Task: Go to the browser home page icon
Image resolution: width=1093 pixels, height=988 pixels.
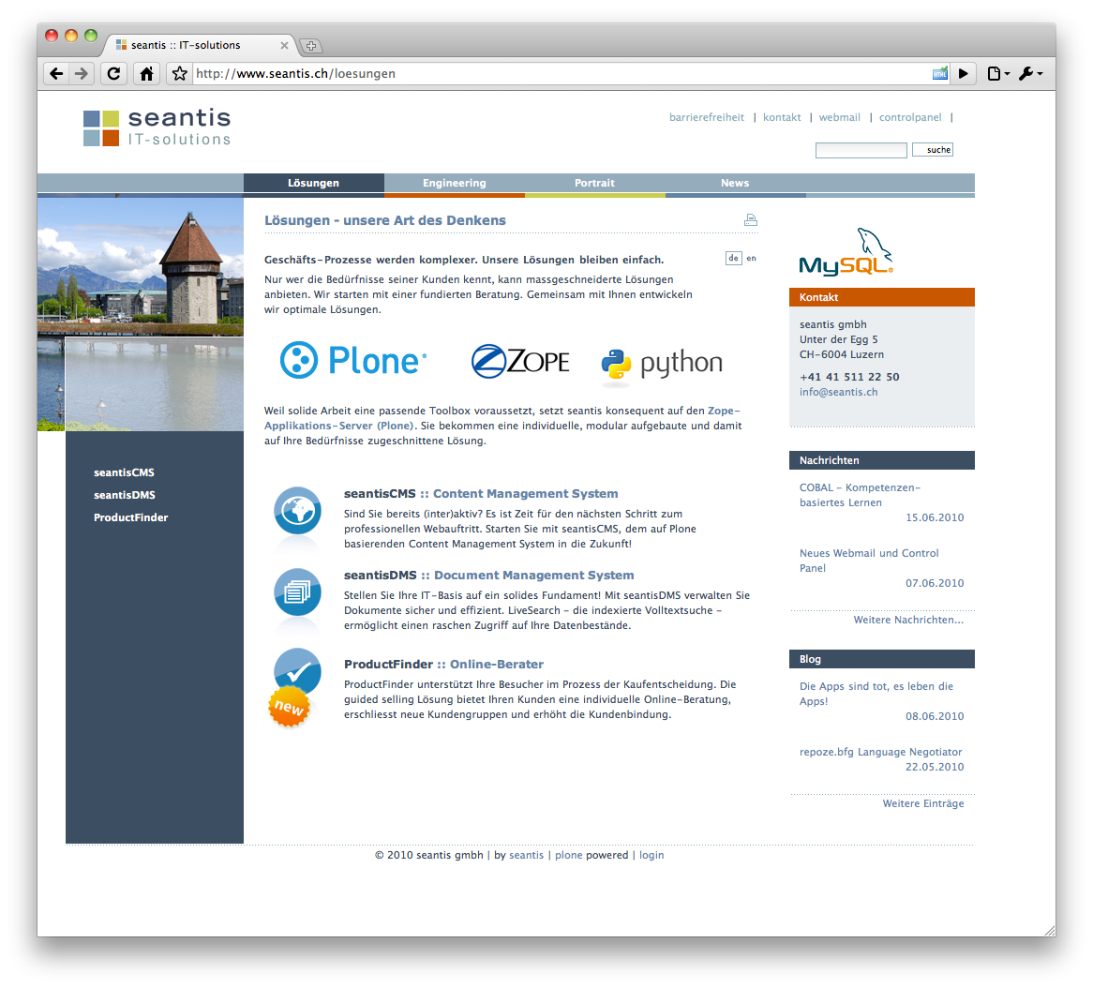Action: click(x=146, y=74)
